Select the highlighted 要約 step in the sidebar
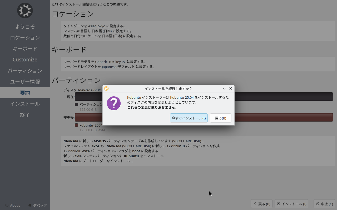This screenshot has height=210, width=337. point(25,93)
